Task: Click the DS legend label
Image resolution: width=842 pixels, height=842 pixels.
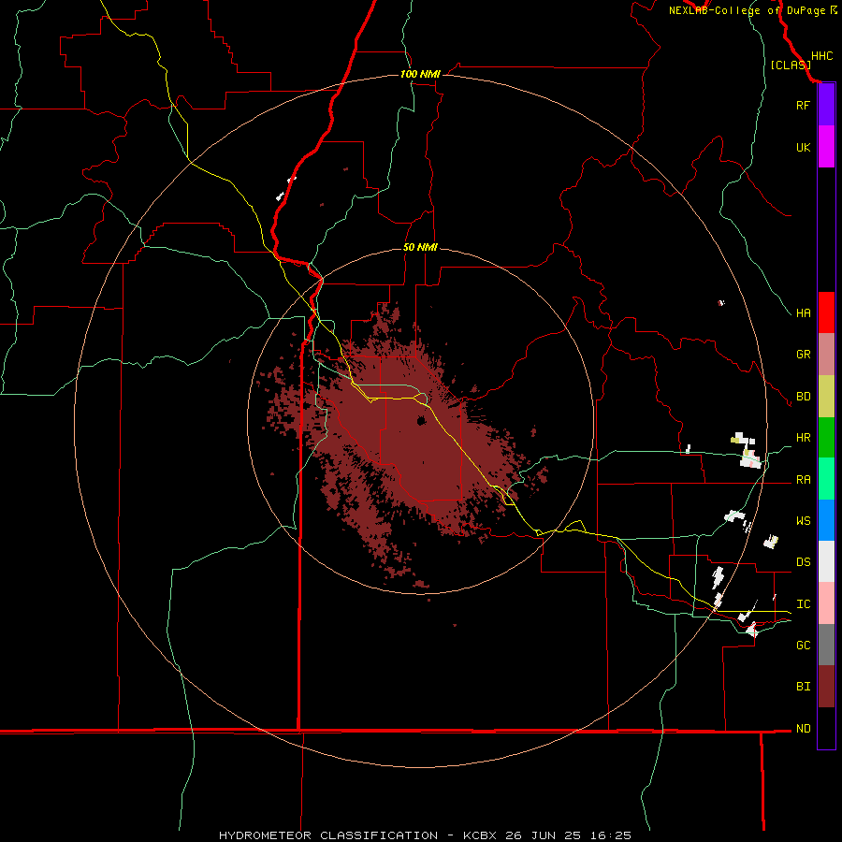Action: (803, 561)
